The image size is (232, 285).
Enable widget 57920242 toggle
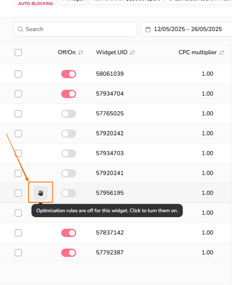coord(69,133)
